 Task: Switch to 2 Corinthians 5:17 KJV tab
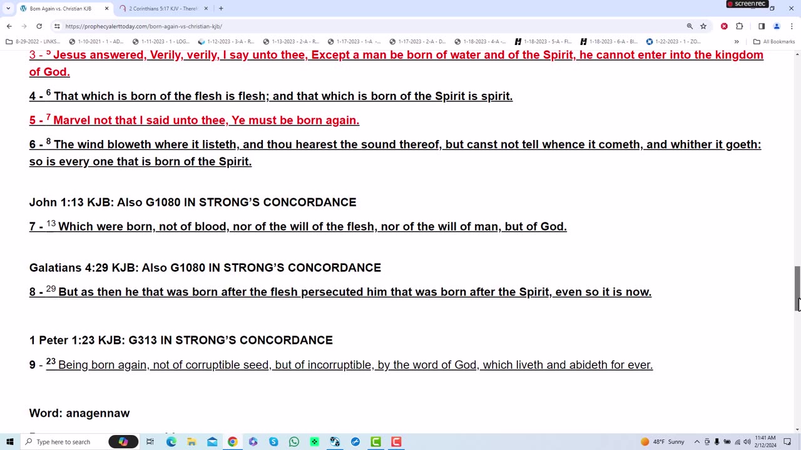(163, 9)
